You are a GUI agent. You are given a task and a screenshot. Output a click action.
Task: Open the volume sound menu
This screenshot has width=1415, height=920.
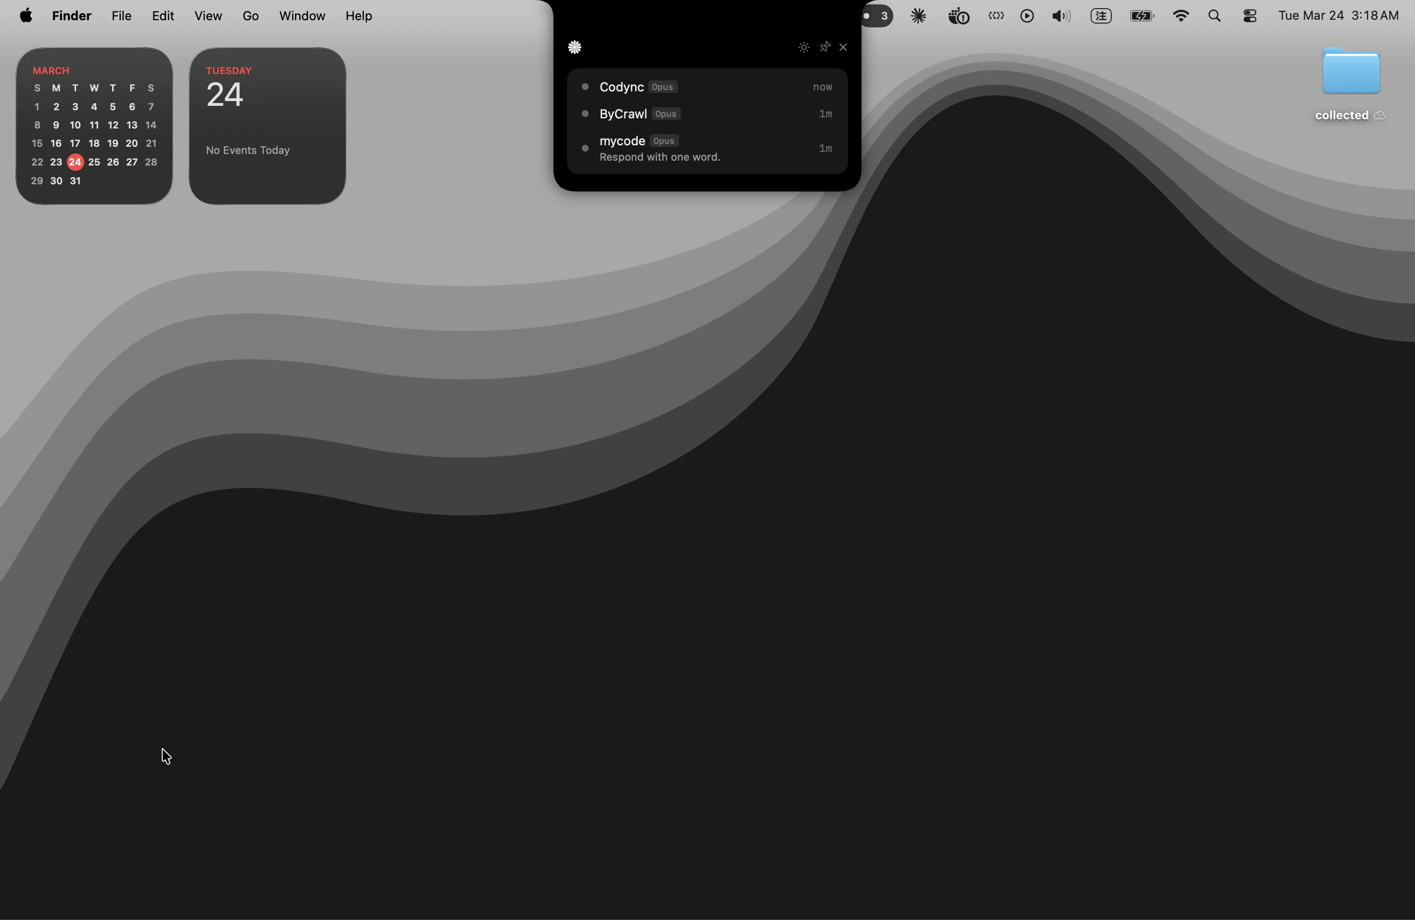1061,16
